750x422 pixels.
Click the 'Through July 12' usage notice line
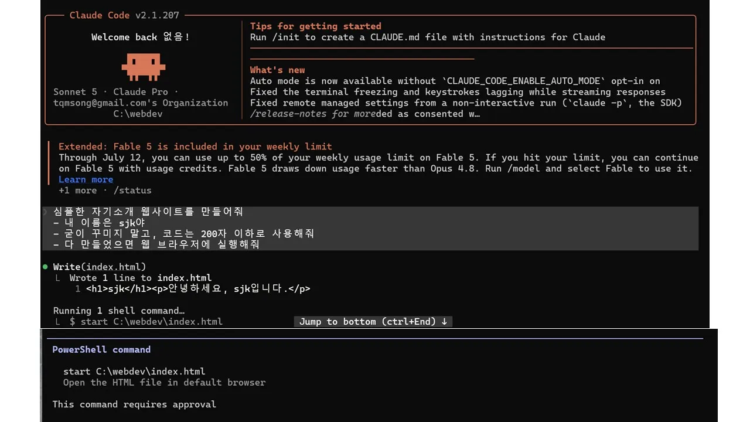pyautogui.click(x=379, y=158)
